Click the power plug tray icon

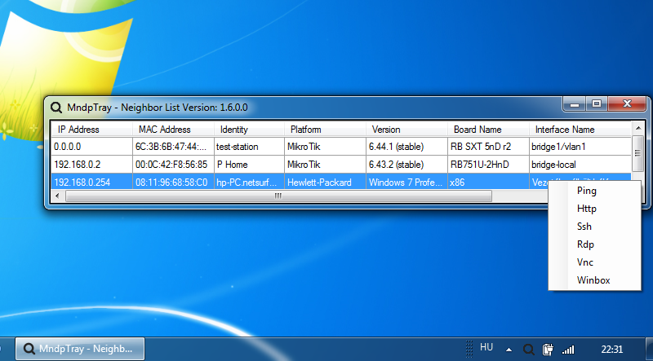(x=548, y=350)
